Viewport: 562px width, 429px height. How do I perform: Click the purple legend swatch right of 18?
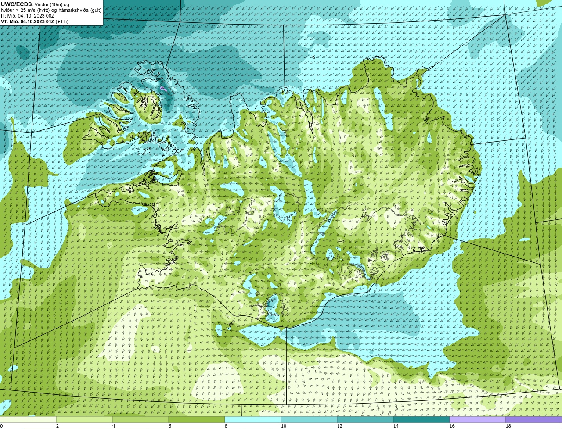(534, 420)
